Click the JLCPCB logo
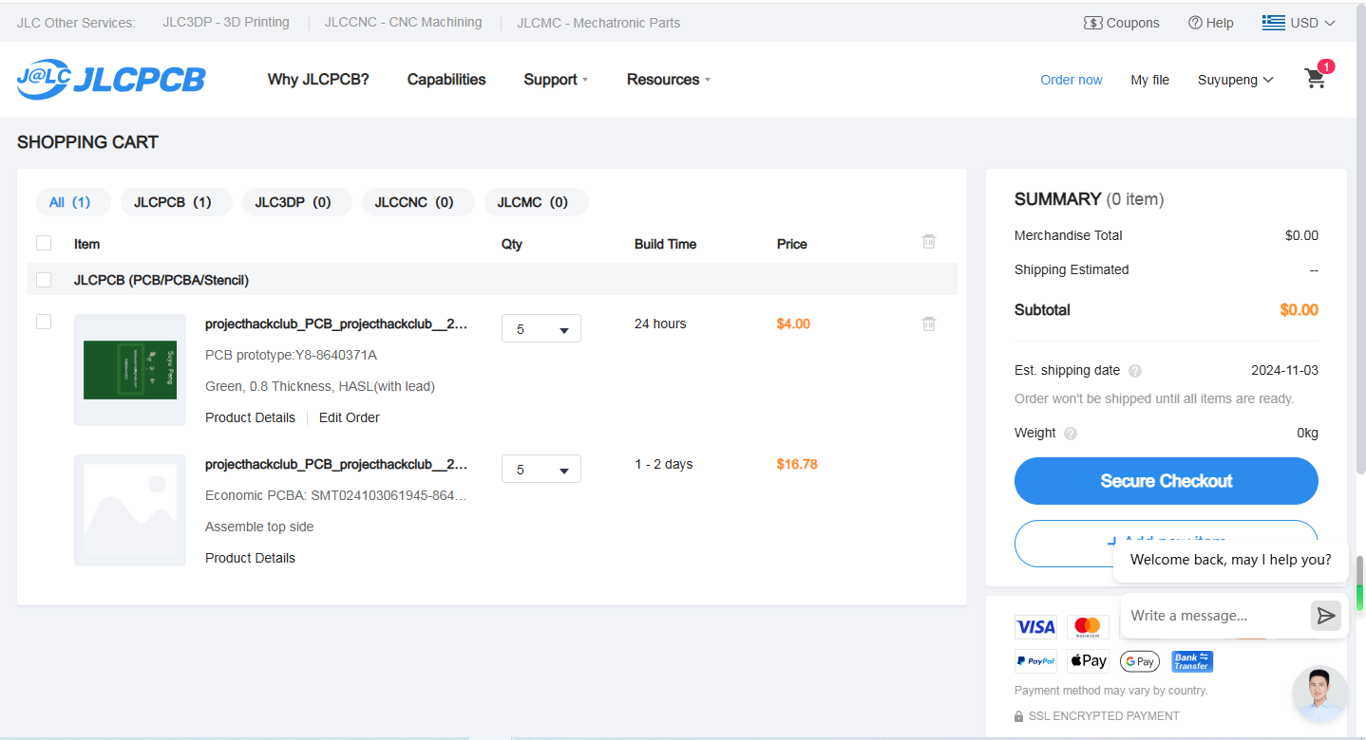Screen dimensions: 1366x740 pos(111,80)
